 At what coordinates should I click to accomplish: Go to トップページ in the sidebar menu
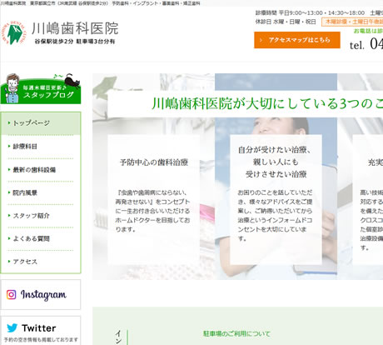[x=41, y=123]
